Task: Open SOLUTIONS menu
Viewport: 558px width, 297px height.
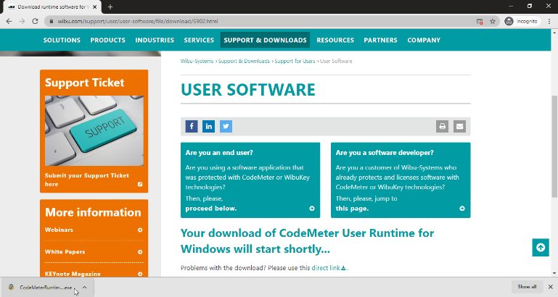Action: click(62, 40)
